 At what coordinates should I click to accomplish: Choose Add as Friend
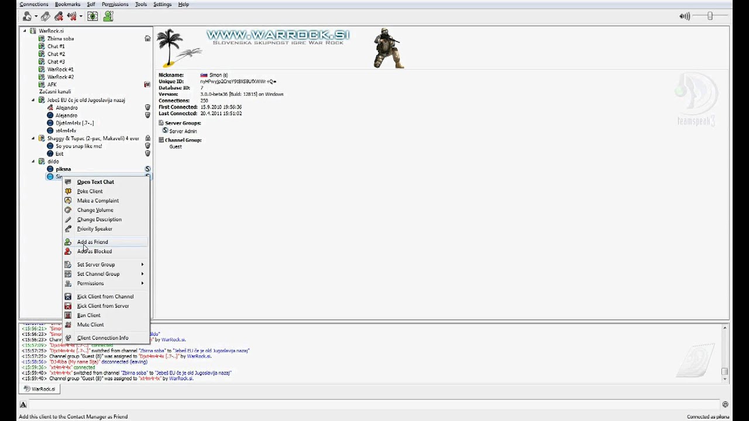92,242
